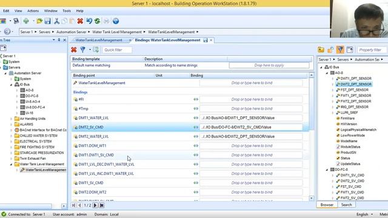388x218 pixels.
Task: Click the pin icon of System Tree panel
Action: coord(59,40)
